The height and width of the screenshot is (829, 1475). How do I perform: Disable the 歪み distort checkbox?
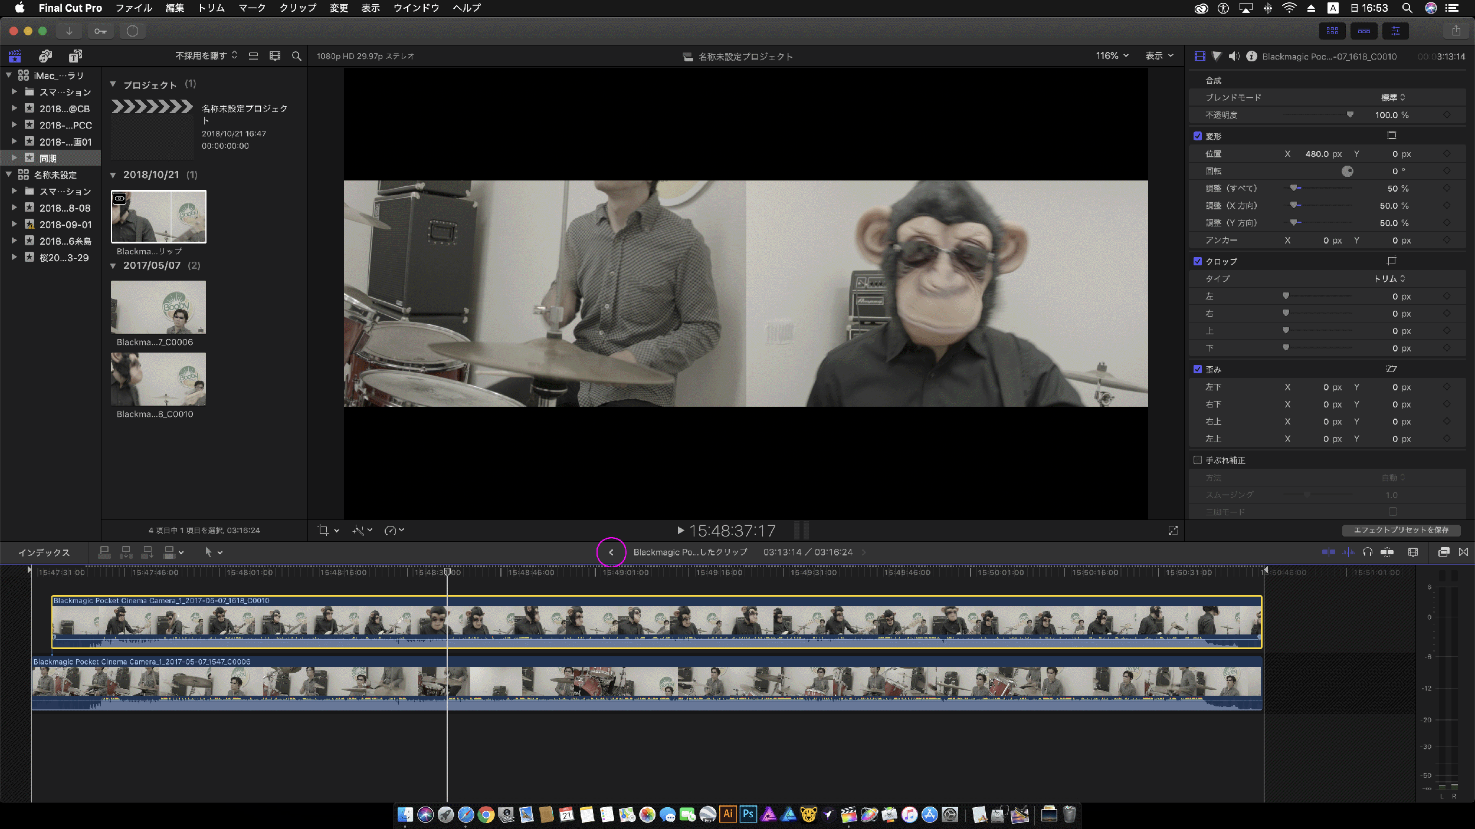click(x=1198, y=369)
